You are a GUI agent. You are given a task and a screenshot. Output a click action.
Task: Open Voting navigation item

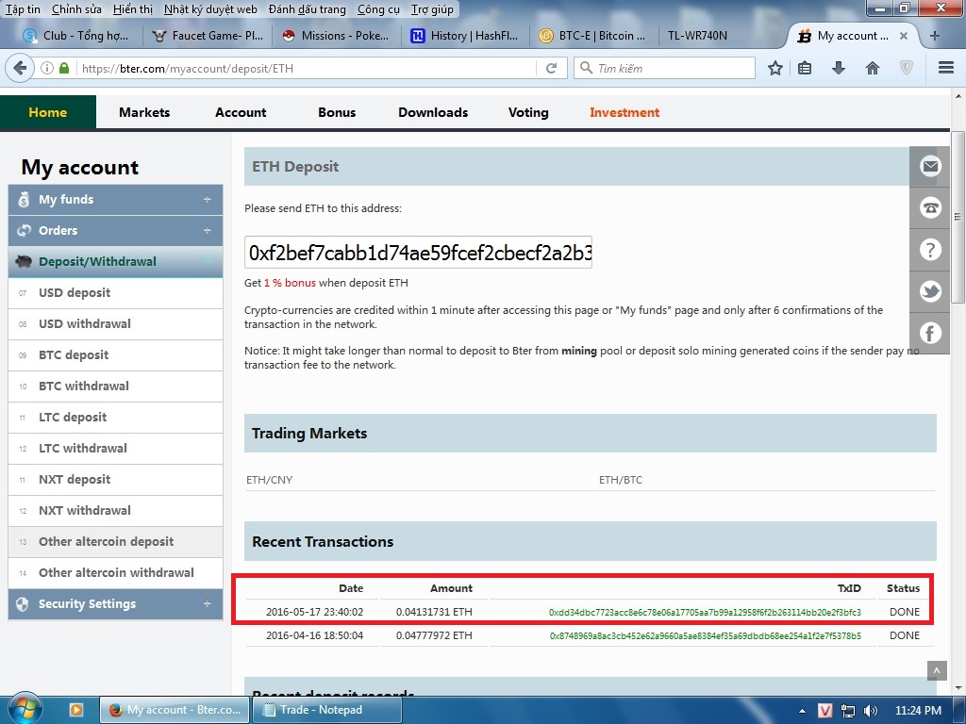pos(528,112)
